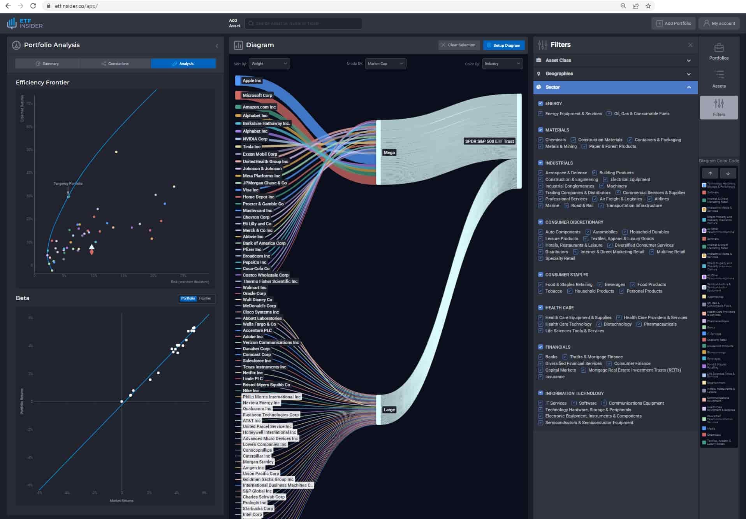This screenshot has height=519, width=746.
Task: Expand the Geographies filter section
Action: click(x=688, y=74)
